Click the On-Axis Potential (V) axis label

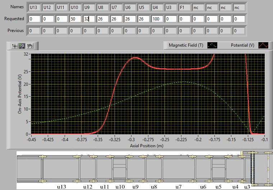click(x=20, y=94)
